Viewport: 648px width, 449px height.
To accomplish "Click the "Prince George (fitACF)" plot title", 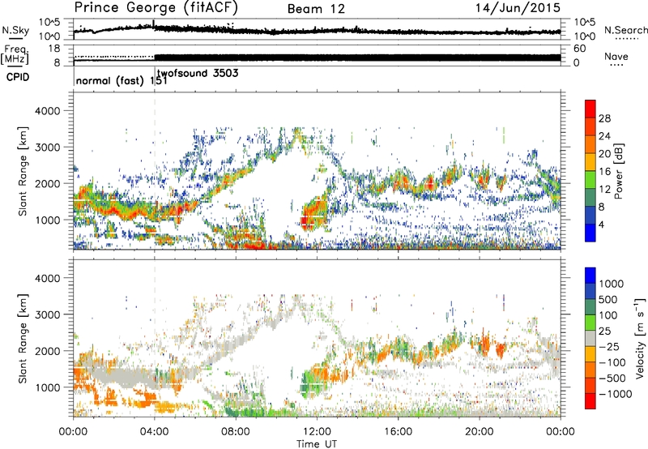I will [x=156, y=7].
